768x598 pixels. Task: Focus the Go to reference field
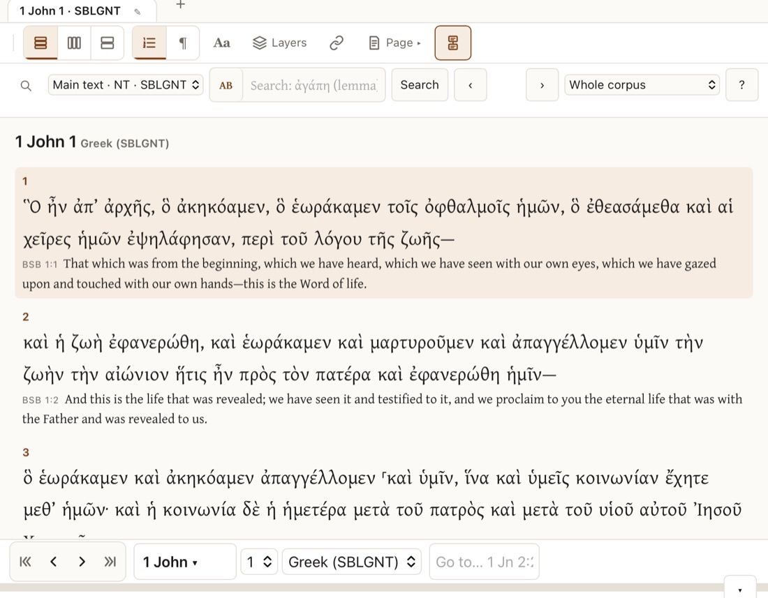pyautogui.click(x=485, y=562)
